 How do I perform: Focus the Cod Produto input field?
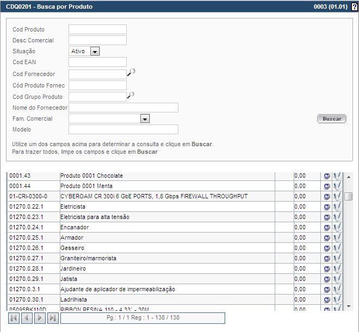pos(97,29)
